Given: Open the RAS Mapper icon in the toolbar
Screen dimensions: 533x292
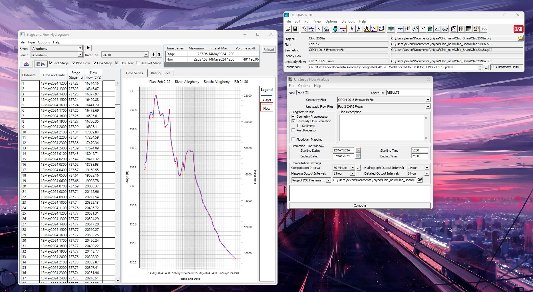Looking at the screenshot, I should 391,29.
